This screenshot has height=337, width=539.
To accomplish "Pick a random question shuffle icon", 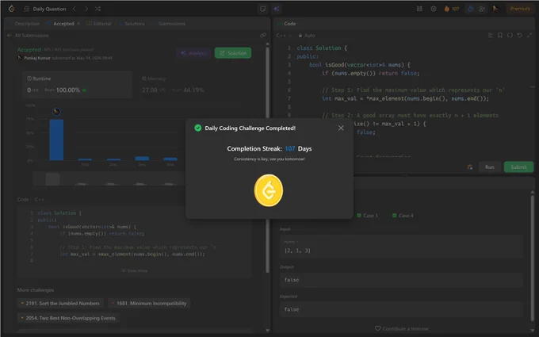I will click(98, 9).
